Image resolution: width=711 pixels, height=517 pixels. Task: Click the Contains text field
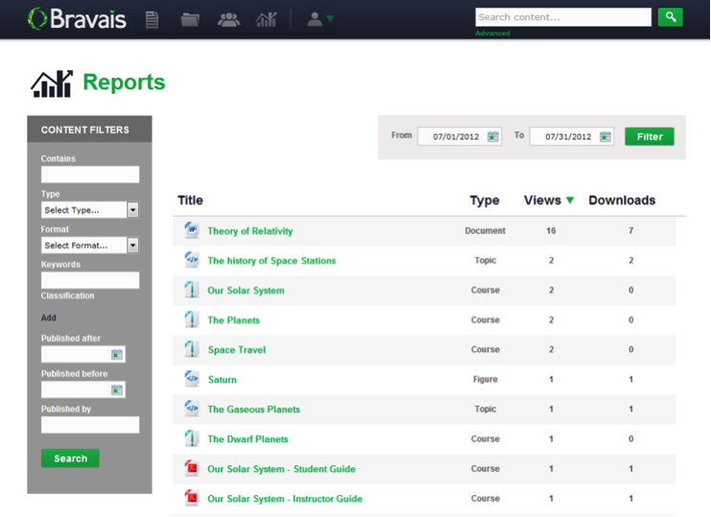(x=90, y=175)
